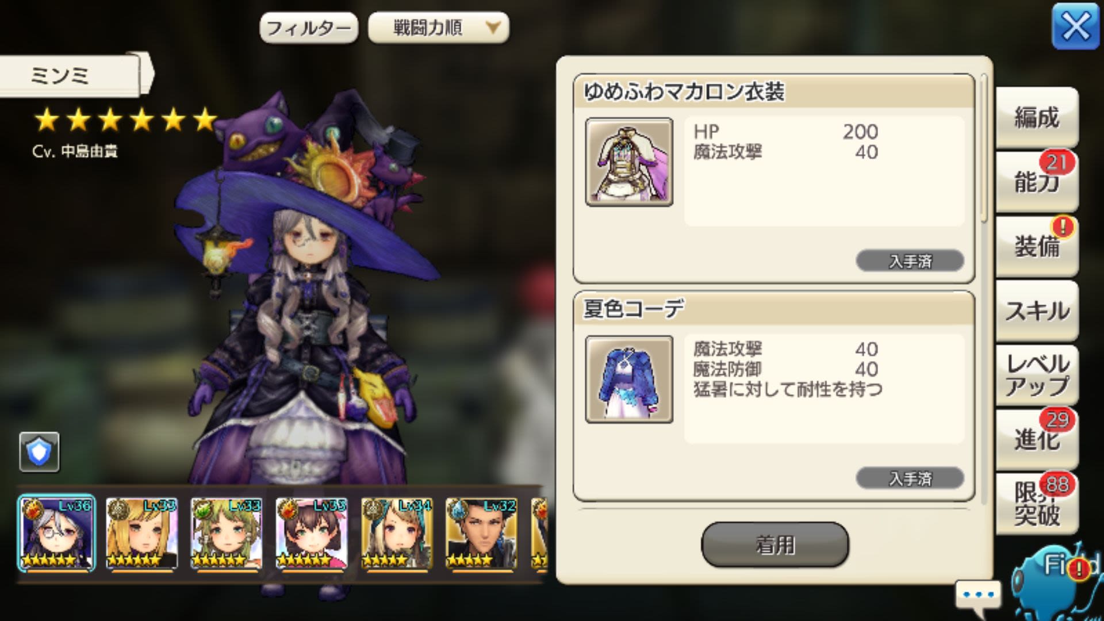Choose the blonde Lv33 character portrait

coord(141,534)
